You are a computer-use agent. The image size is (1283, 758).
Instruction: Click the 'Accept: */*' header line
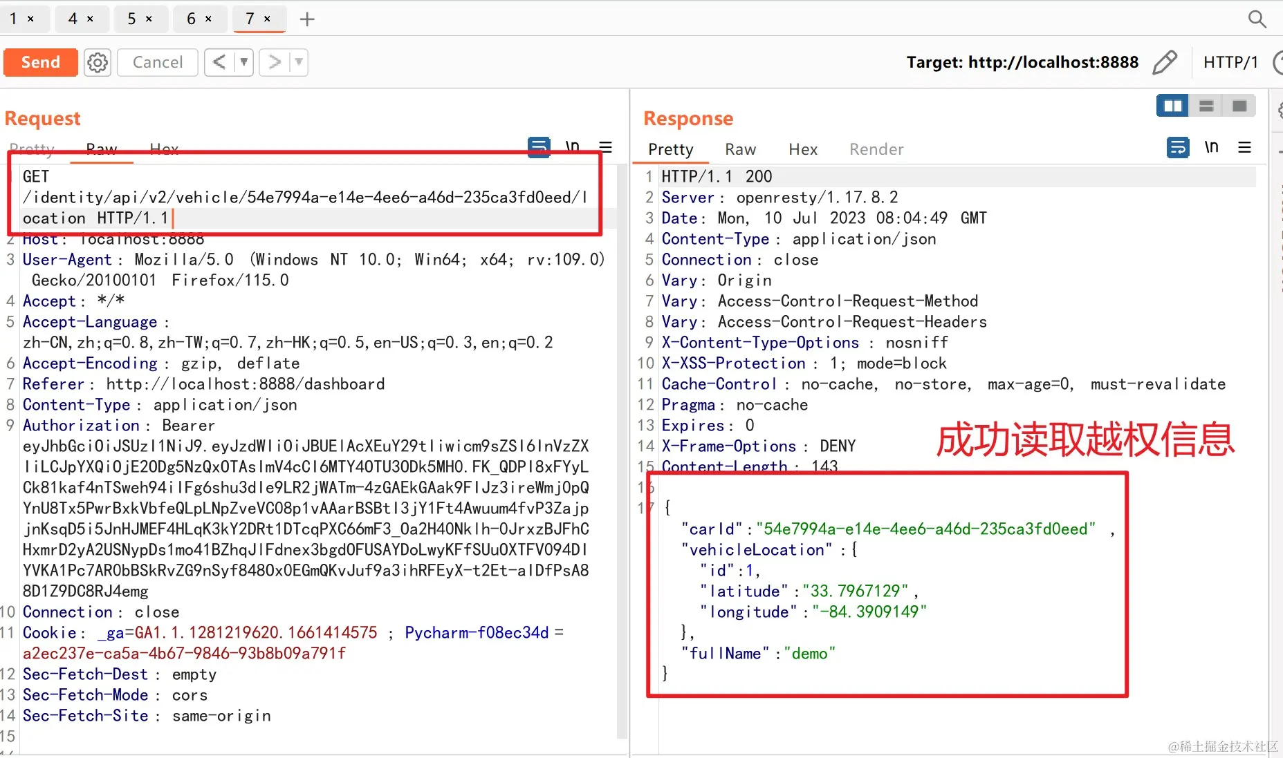tap(73, 301)
